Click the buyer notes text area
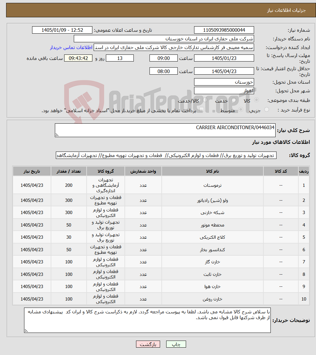This screenshot has width=316, height=355. click(147, 320)
